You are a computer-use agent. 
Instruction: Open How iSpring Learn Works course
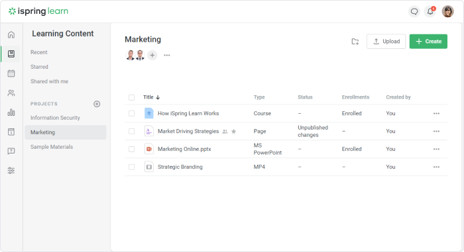coord(188,114)
